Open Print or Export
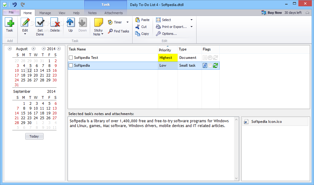Image resolution: width=314 pixels, height=185 pixels. 171,27
